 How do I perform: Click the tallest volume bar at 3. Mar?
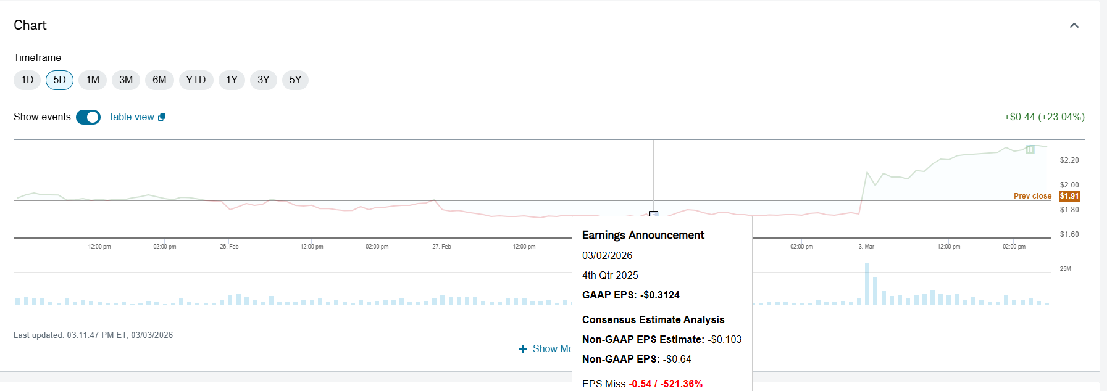point(867,284)
